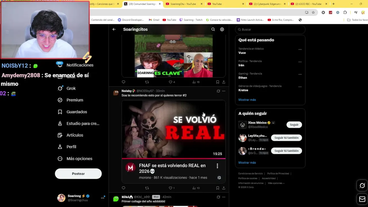Open account menu dots beside Soarinng
Image resolution: width=368 pixels, height=207 pixels.
[x=102, y=198]
